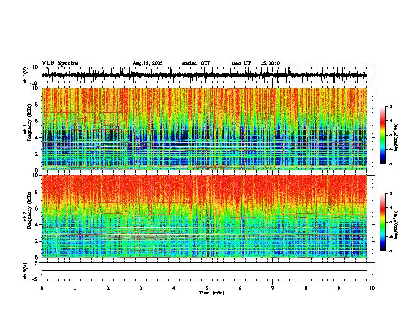Click the "ch.1(V)" waveform axis label
The width and height of the screenshot is (419, 323).
(25, 75)
